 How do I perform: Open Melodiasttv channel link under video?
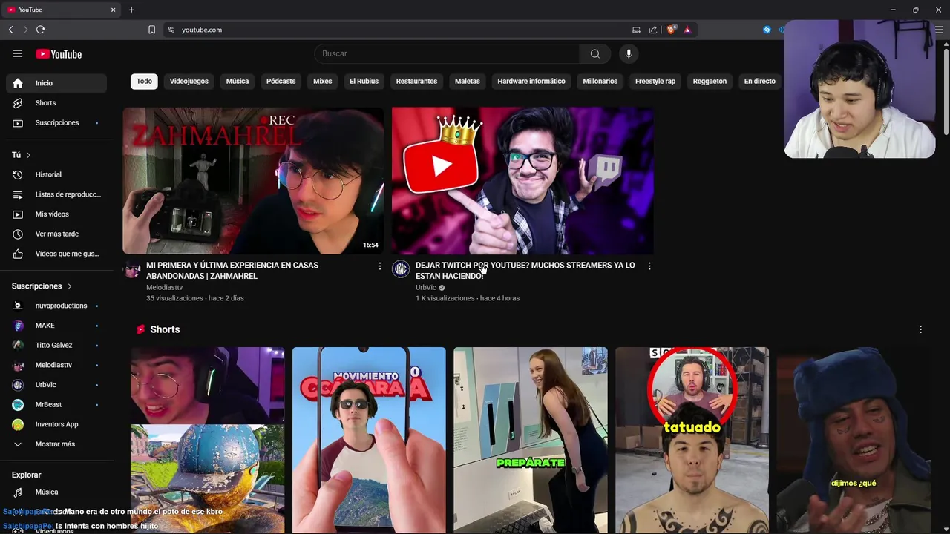pos(164,288)
